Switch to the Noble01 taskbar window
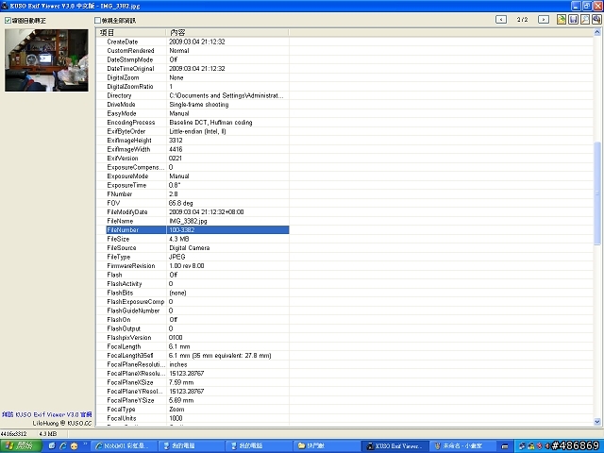 (125, 445)
